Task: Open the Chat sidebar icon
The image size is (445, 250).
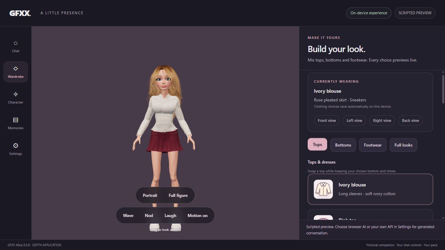Action: click(16, 43)
